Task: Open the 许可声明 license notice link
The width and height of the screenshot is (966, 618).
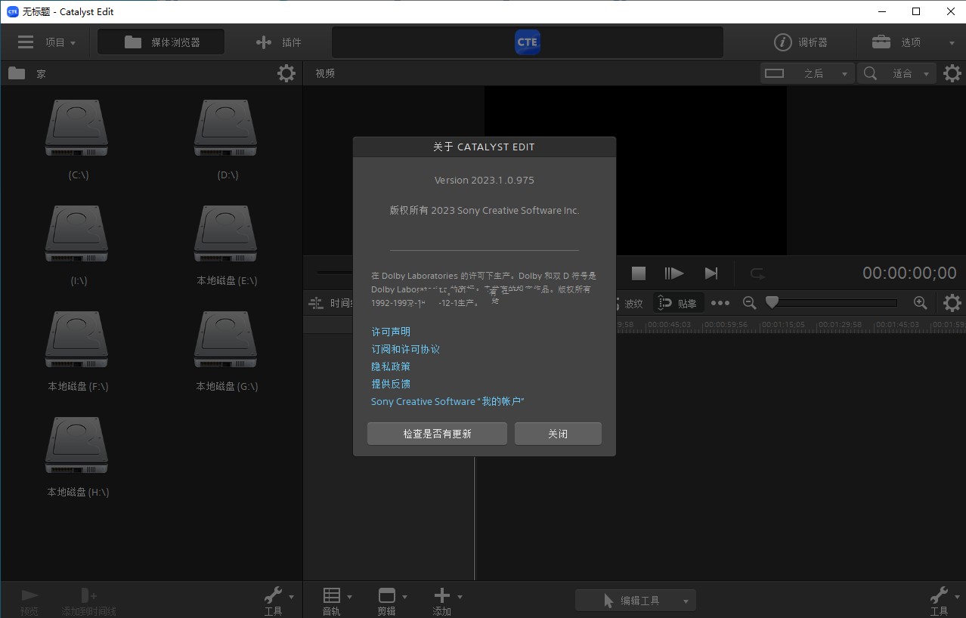Action: point(391,332)
